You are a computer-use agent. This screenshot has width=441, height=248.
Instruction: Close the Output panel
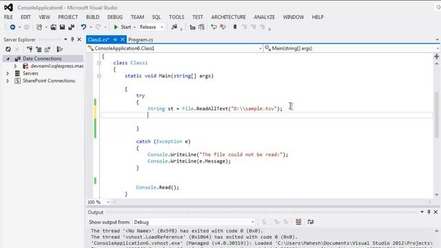click(435, 212)
